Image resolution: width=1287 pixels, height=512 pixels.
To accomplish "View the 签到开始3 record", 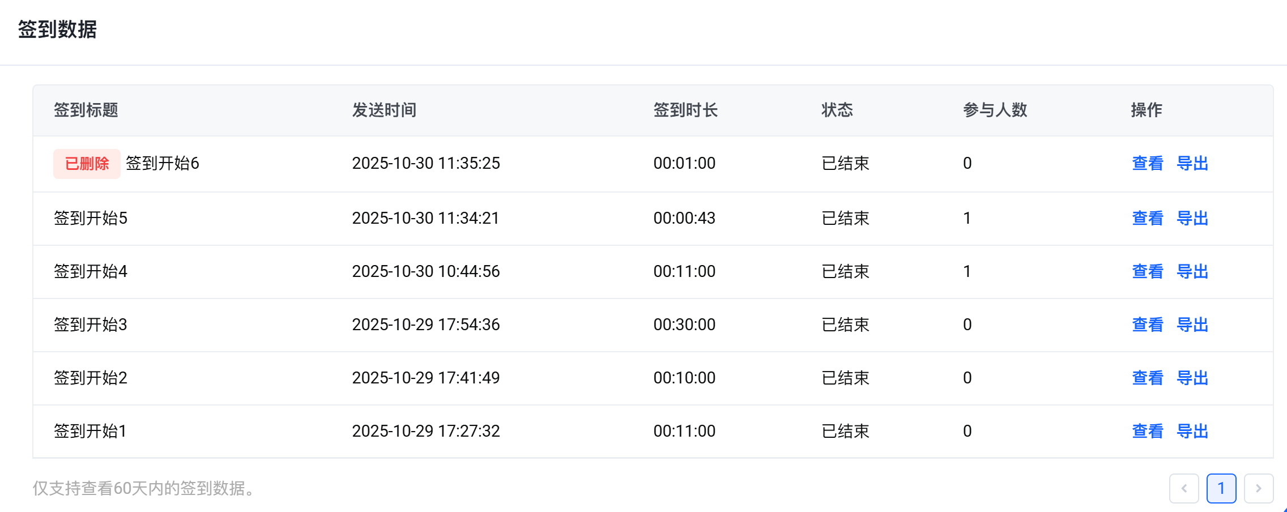I will [1147, 325].
